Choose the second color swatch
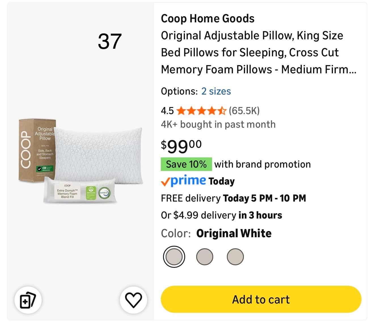 pyautogui.click(x=205, y=257)
